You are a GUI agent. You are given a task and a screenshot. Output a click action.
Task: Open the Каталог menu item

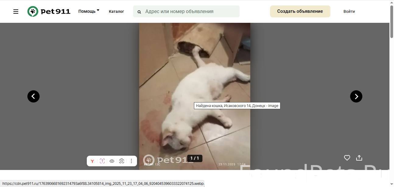[116, 11]
